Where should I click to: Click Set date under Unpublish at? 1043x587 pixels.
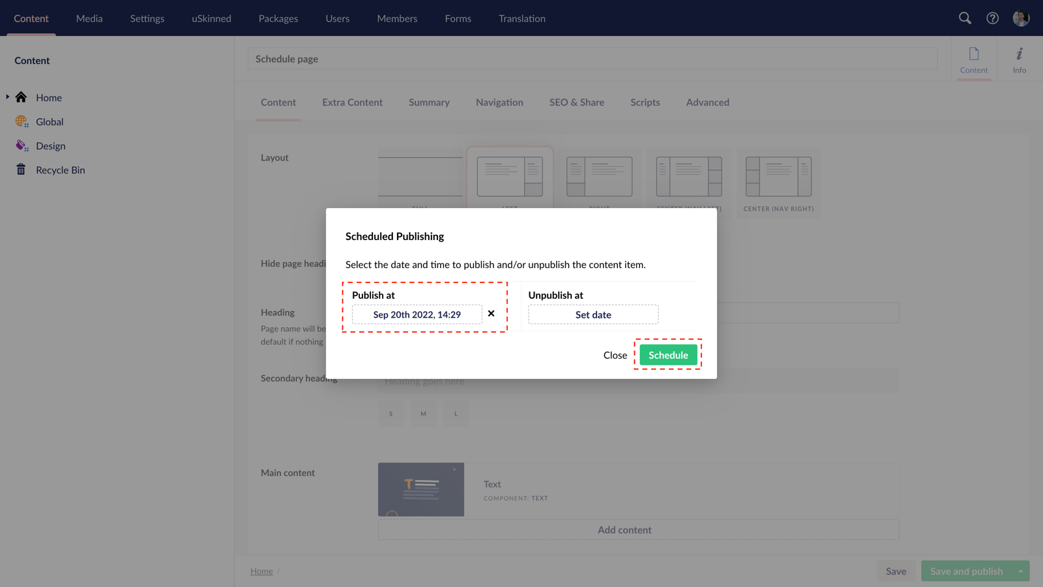(x=593, y=314)
